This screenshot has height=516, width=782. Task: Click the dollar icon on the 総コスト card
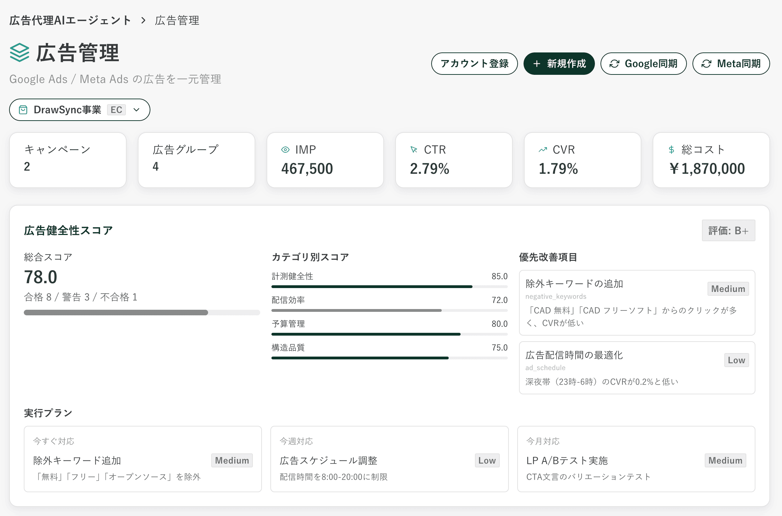click(x=671, y=150)
